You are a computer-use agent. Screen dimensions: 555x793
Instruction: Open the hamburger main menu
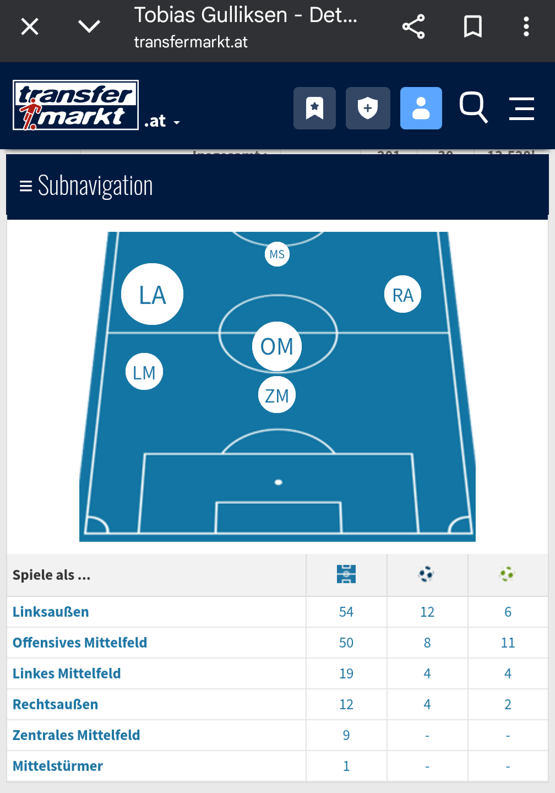521,108
